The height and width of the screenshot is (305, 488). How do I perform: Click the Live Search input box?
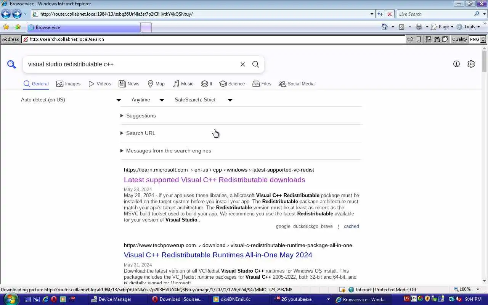[x=435, y=14]
